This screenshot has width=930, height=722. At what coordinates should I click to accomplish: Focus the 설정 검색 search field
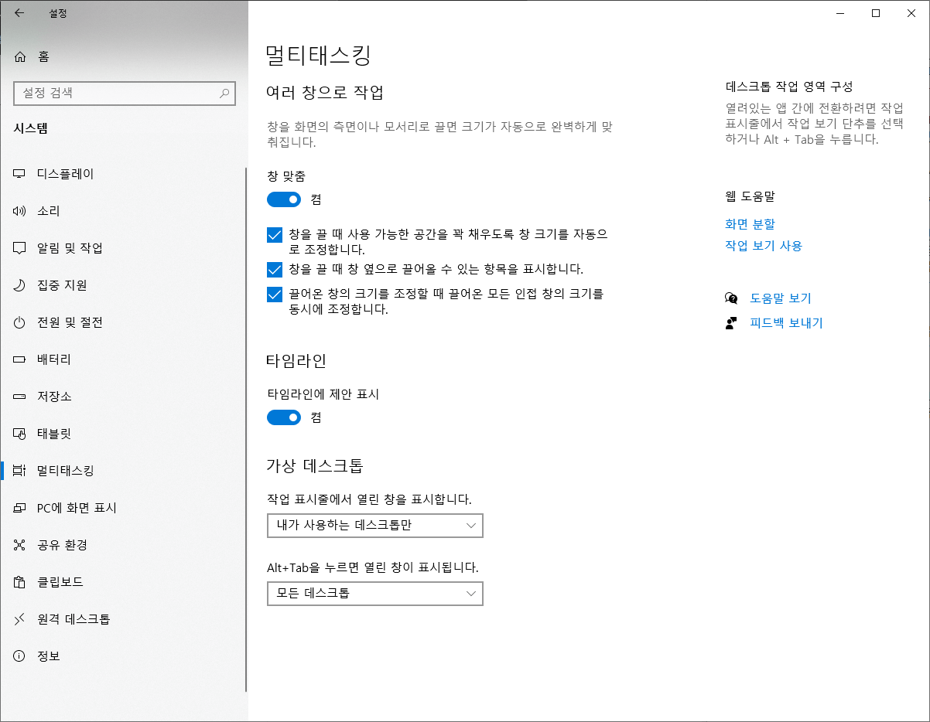125,93
